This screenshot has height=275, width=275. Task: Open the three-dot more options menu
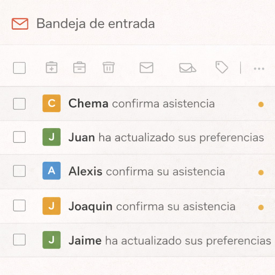259,68
